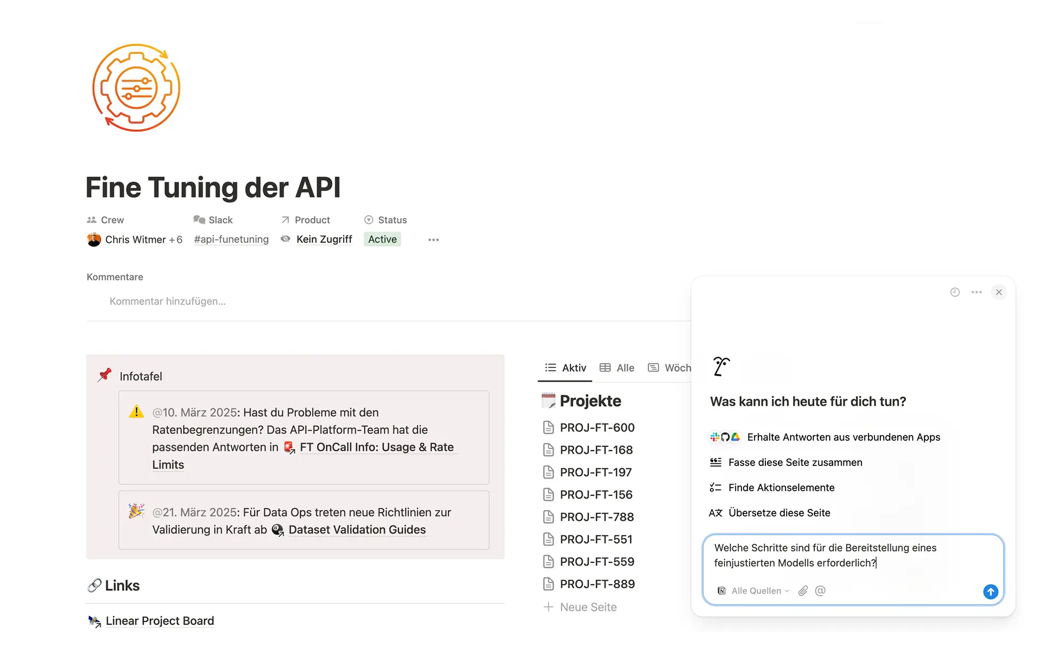Click the calendar icon beside Projekte
Screen dimensions: 1046x654
[x=549, y=401]
